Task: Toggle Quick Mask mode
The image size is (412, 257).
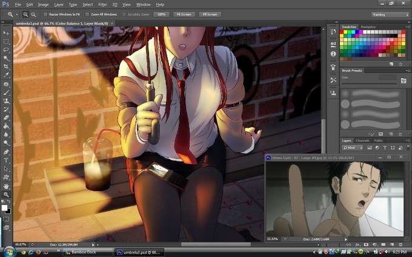Action: pyautogui.click(x=6, y=219)
